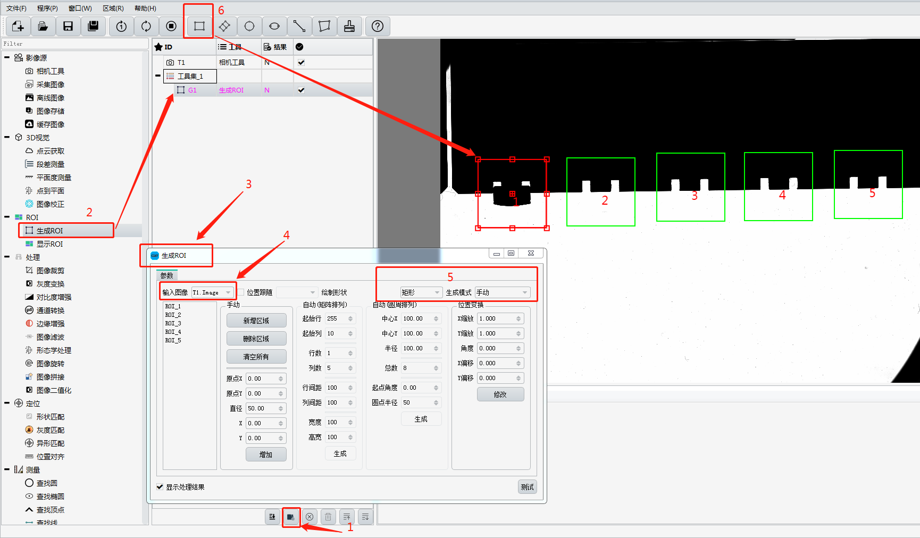
Task: Select the line drawing tool
Action: coord(299,26)
